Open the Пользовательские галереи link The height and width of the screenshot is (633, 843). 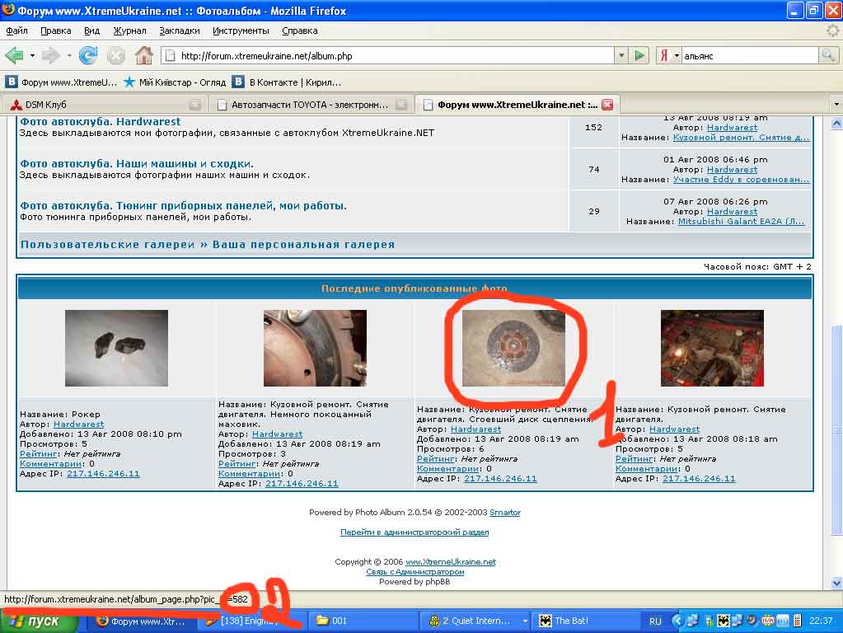tap(107, 245)
